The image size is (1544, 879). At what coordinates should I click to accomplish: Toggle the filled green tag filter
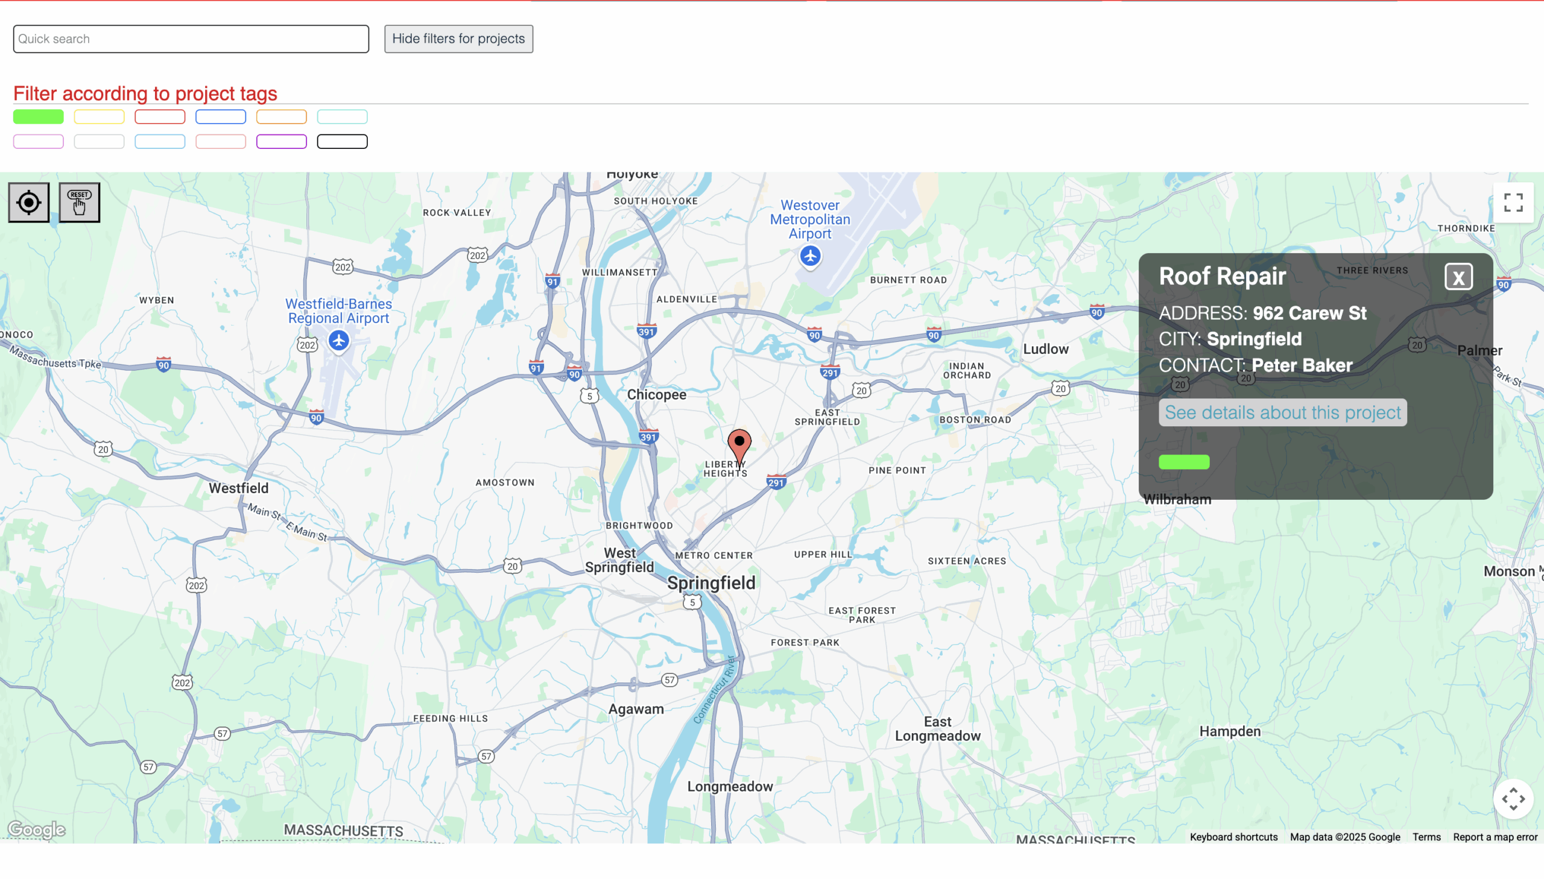click(38, 116)
